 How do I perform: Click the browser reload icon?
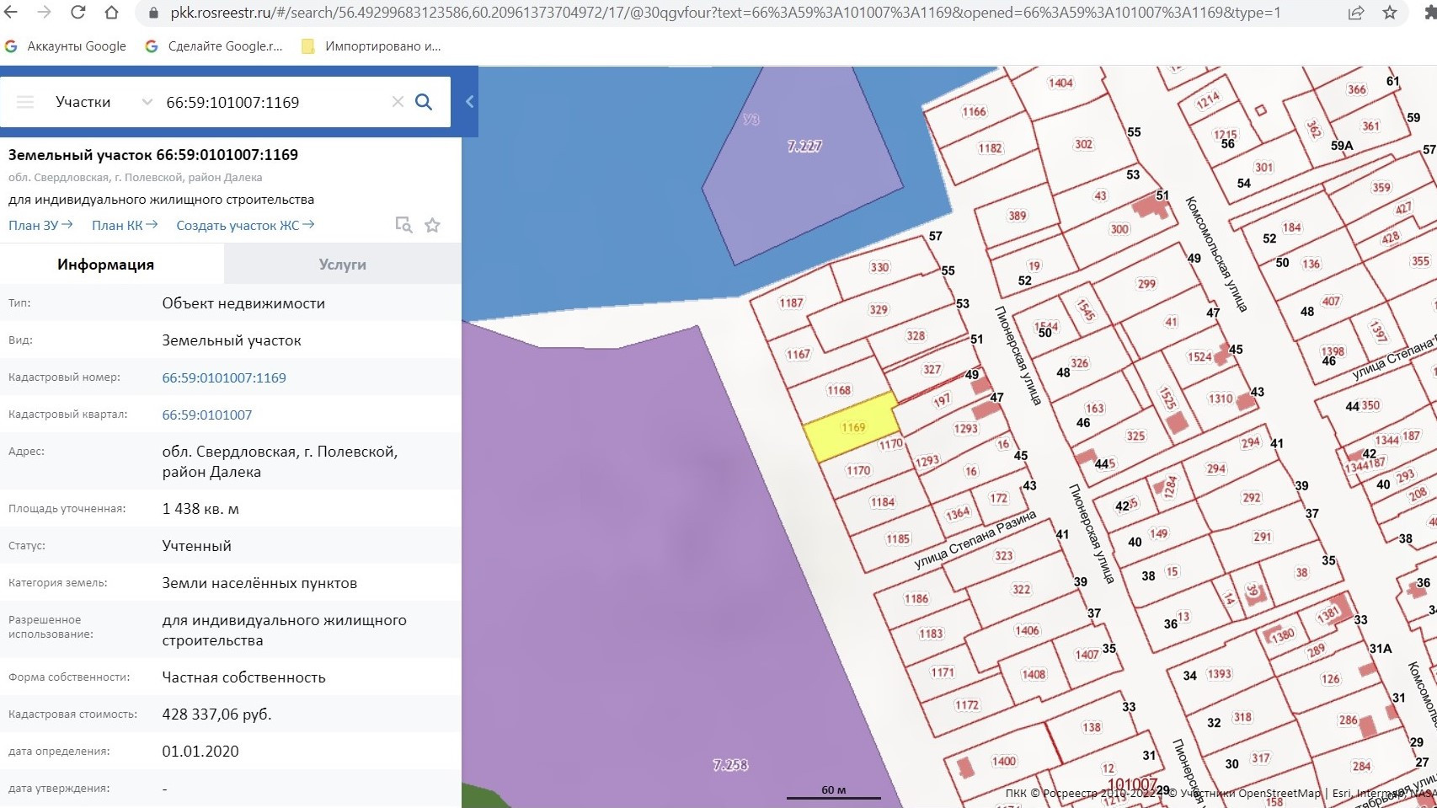(77, 13)
